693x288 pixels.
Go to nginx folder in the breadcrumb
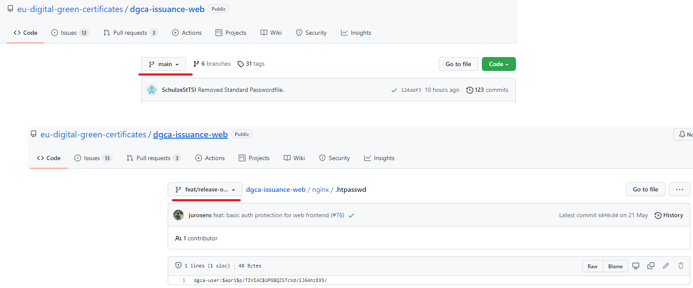click(320, 189)
